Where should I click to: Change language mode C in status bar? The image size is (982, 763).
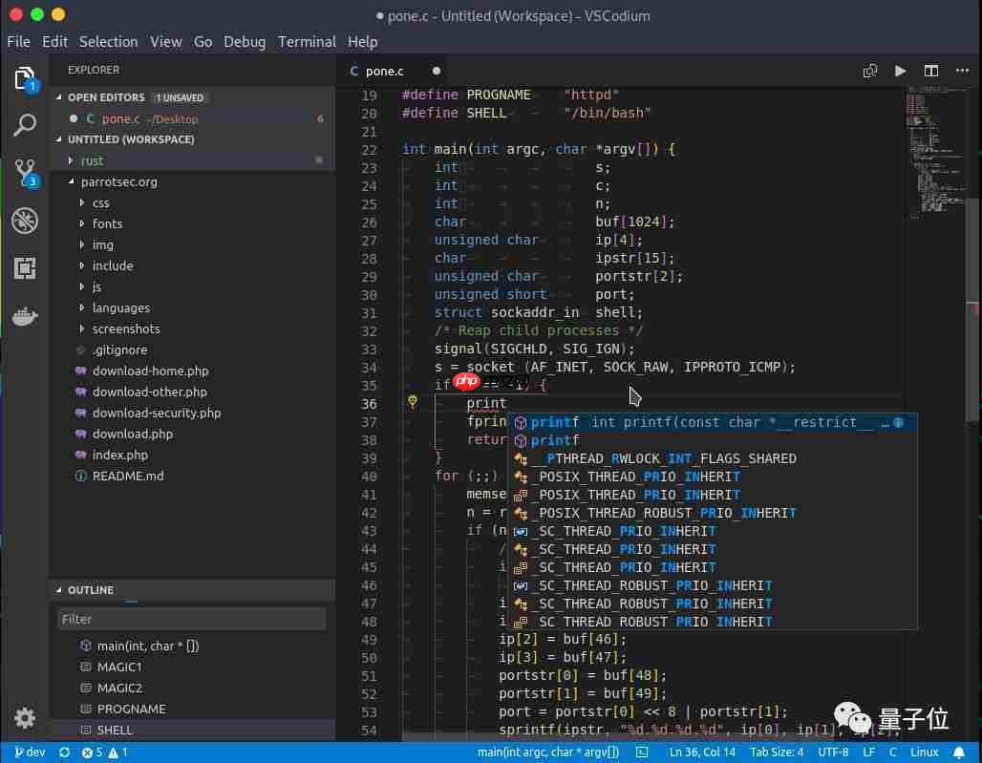point(892,752)
